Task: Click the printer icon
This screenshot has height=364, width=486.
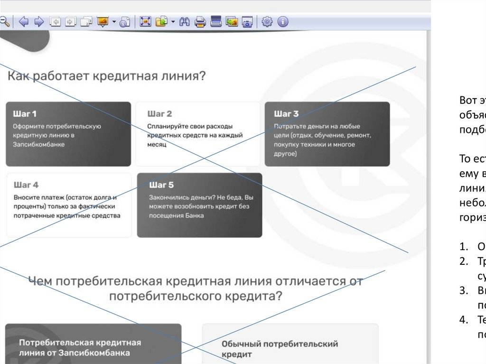Action: point(200,22)
